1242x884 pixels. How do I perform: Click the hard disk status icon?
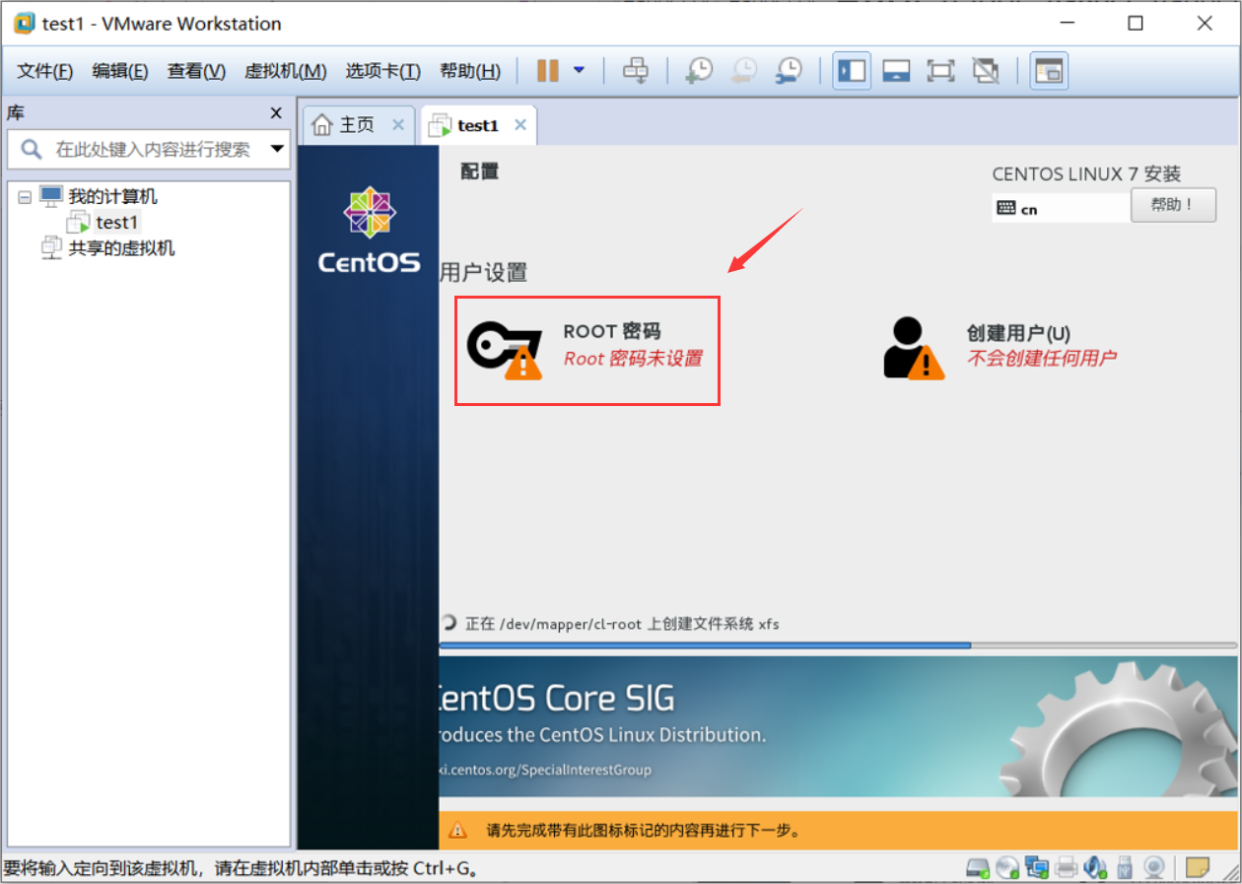click(x=977, y=867)
